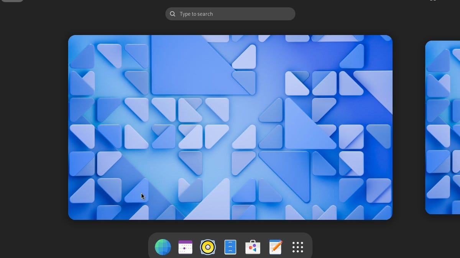Viewport: 460px width, 258px height.
Task: Select the main workspace thumbnail
Action: pyautogui.click(x=230, y=127)
